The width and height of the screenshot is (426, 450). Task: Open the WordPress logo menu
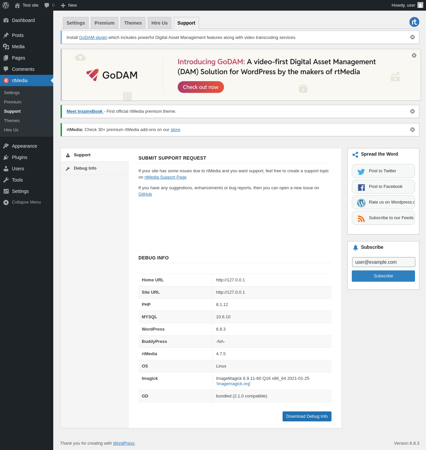(6, 5)
